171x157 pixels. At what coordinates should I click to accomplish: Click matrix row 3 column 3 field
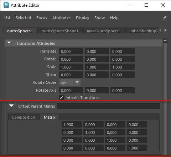click(115, 140)
